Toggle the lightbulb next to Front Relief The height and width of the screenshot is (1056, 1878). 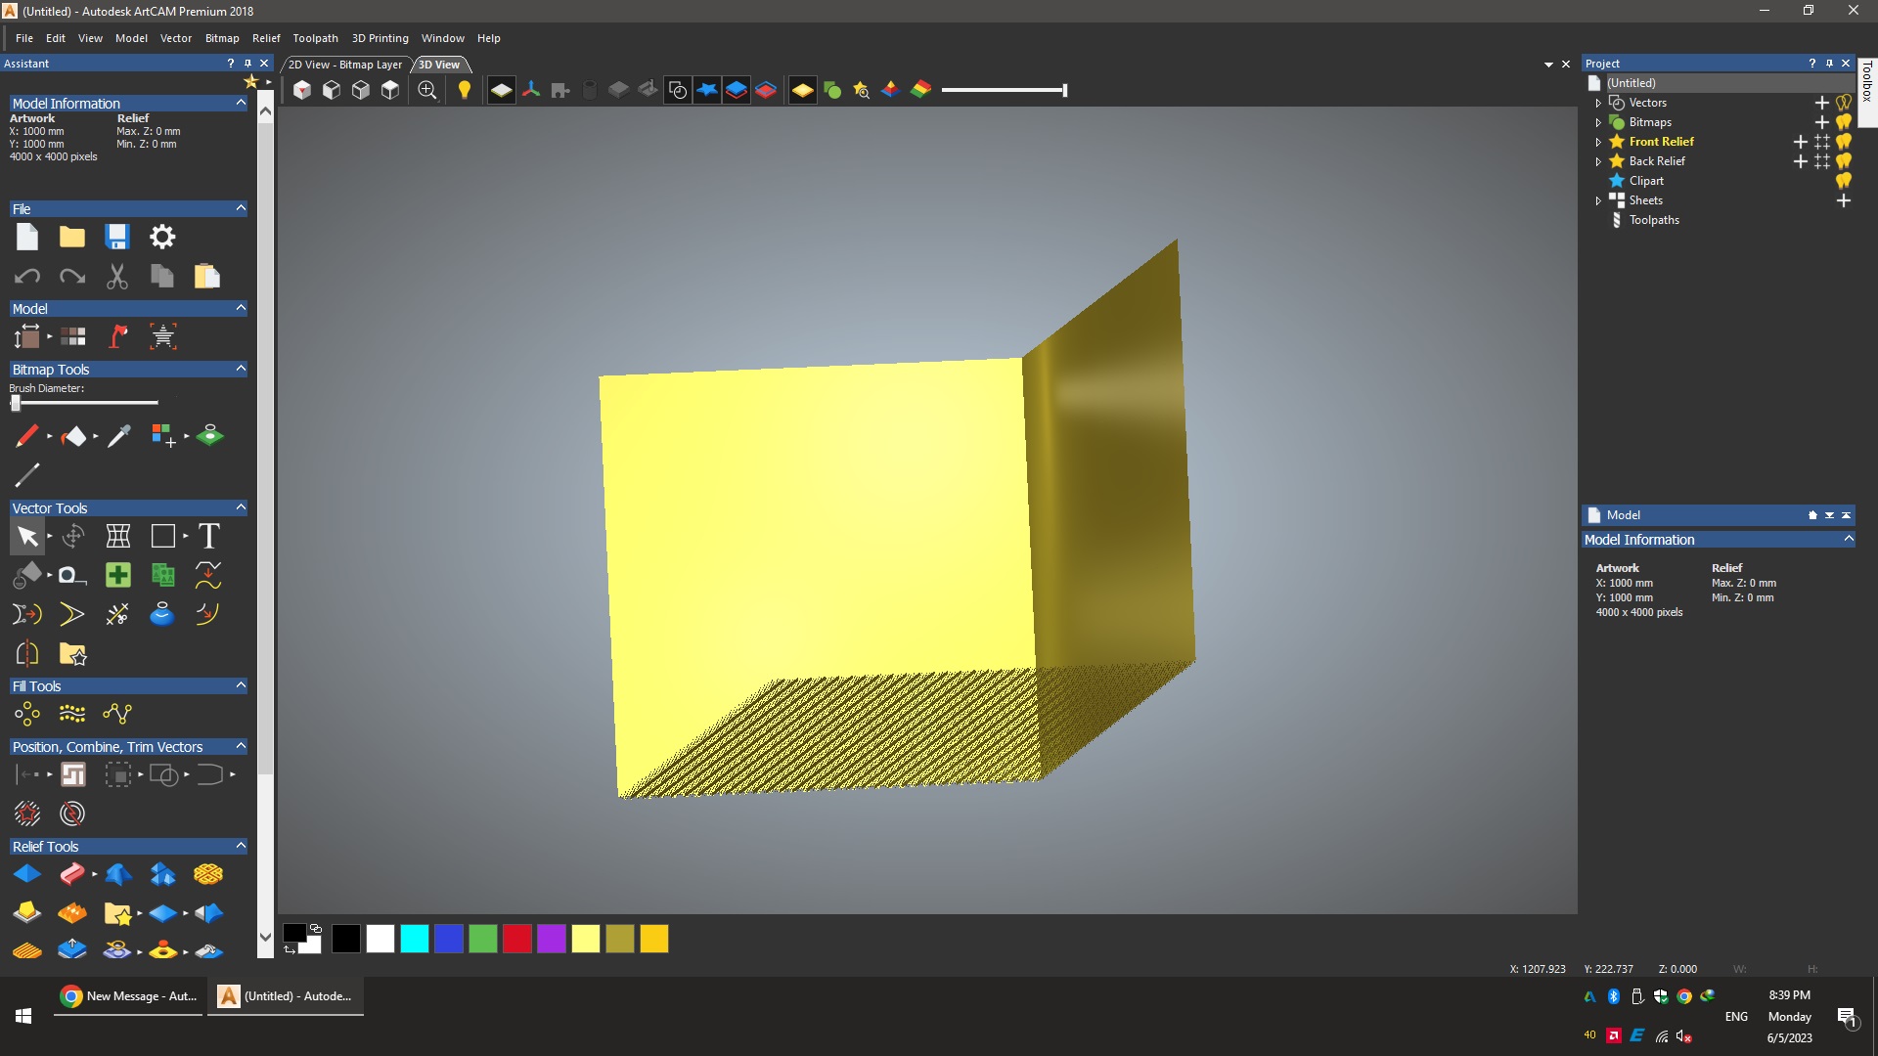pyautogui.click(x=1843, y=142)
